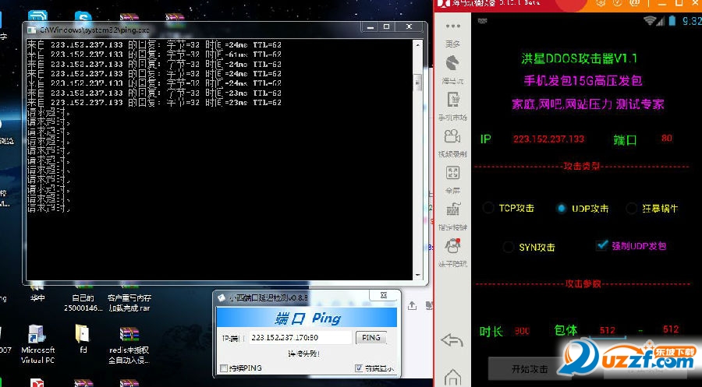The height and width of the screenshot is (387, 702).
Task: Click the 妹子陪玩 avatar icon in sidebar
Action: tap(452, 246)
